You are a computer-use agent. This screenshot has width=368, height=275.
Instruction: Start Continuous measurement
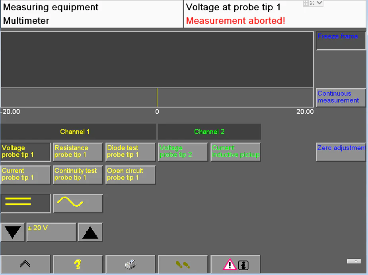pyautogui.click(x=341, y=98)
